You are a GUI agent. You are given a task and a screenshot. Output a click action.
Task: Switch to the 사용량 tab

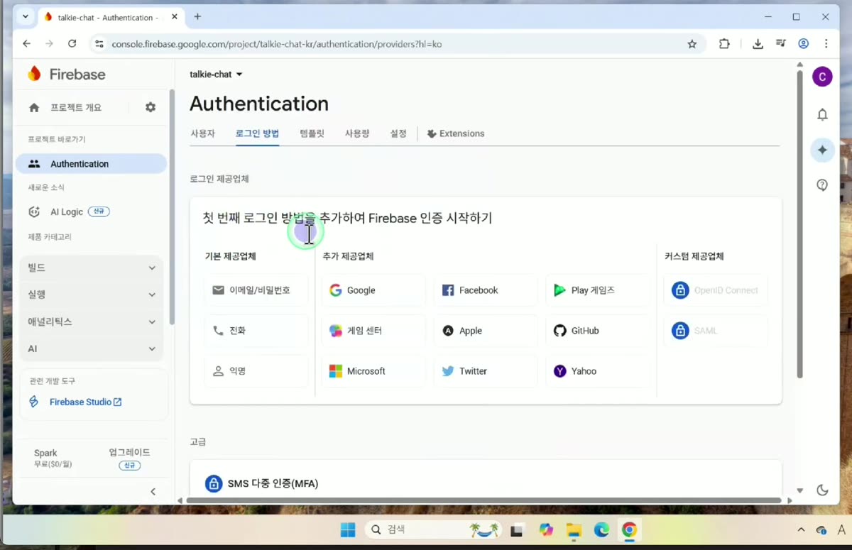(x=357, y=133)
